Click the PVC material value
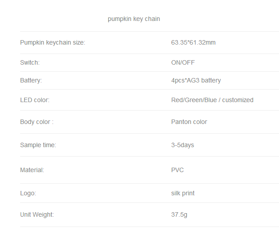Screen dimensions: 279x235 (178, 170)
